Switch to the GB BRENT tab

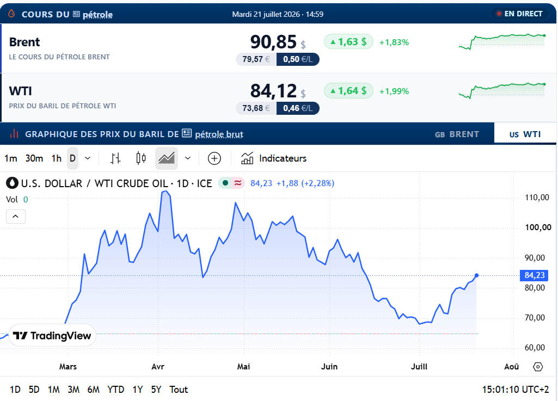point(457,134)
